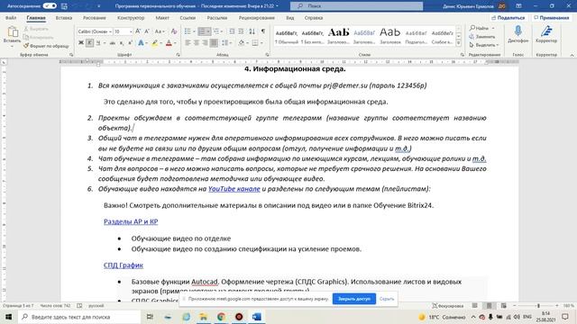Center the text alignment
The image size is (577, 324).
[x=197, y=43]
